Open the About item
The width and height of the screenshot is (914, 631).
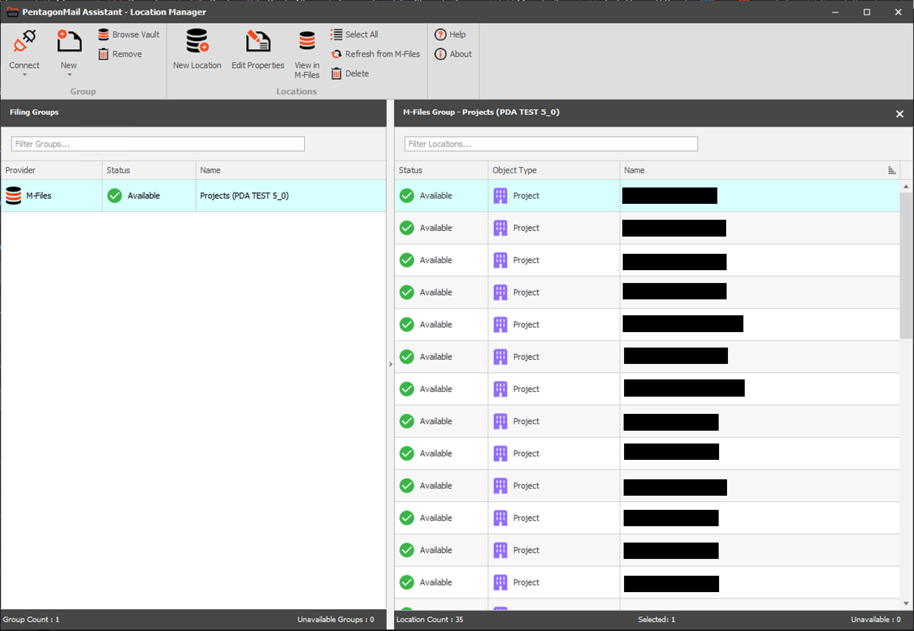click(x=453, y=54)
